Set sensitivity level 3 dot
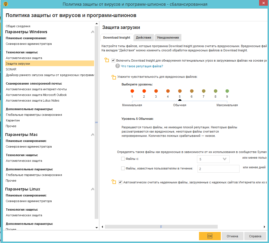 point(156,91)
